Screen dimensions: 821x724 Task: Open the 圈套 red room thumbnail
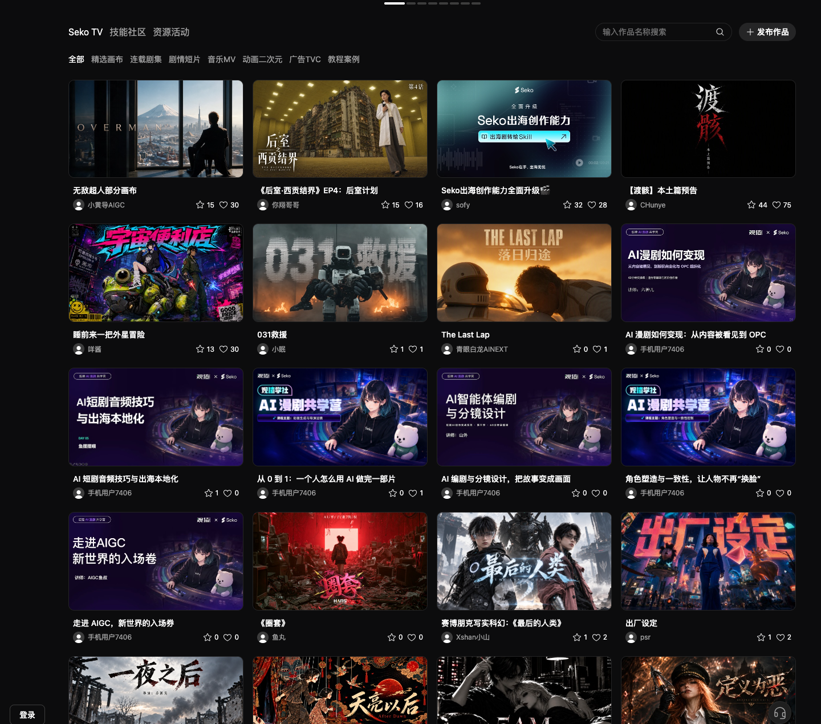point(340,562)
